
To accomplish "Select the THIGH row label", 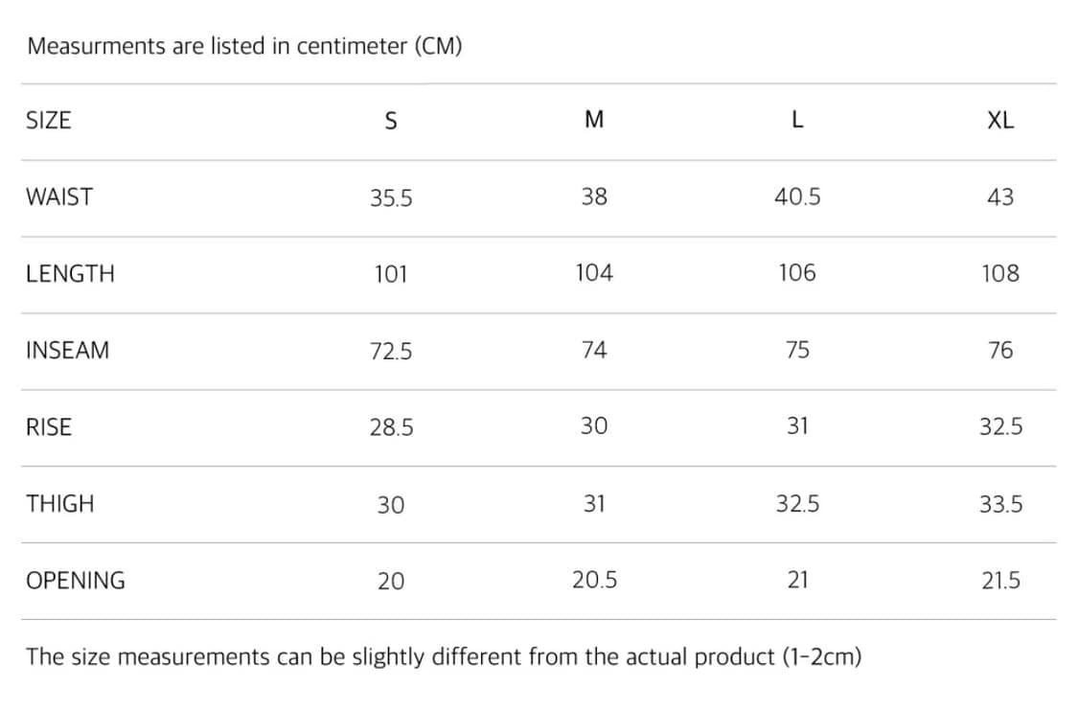I will (60, 504).
